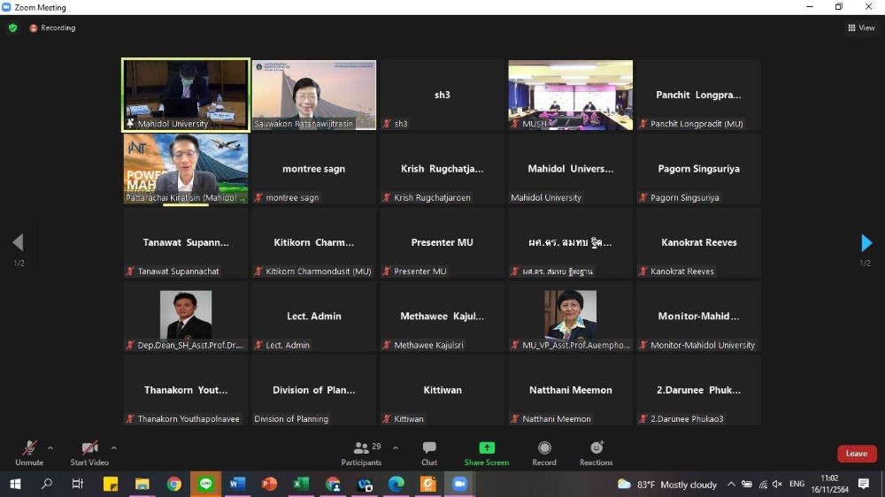
Task: Select the Pattarachai Kiratisin video tile
Action: [186, 169]
